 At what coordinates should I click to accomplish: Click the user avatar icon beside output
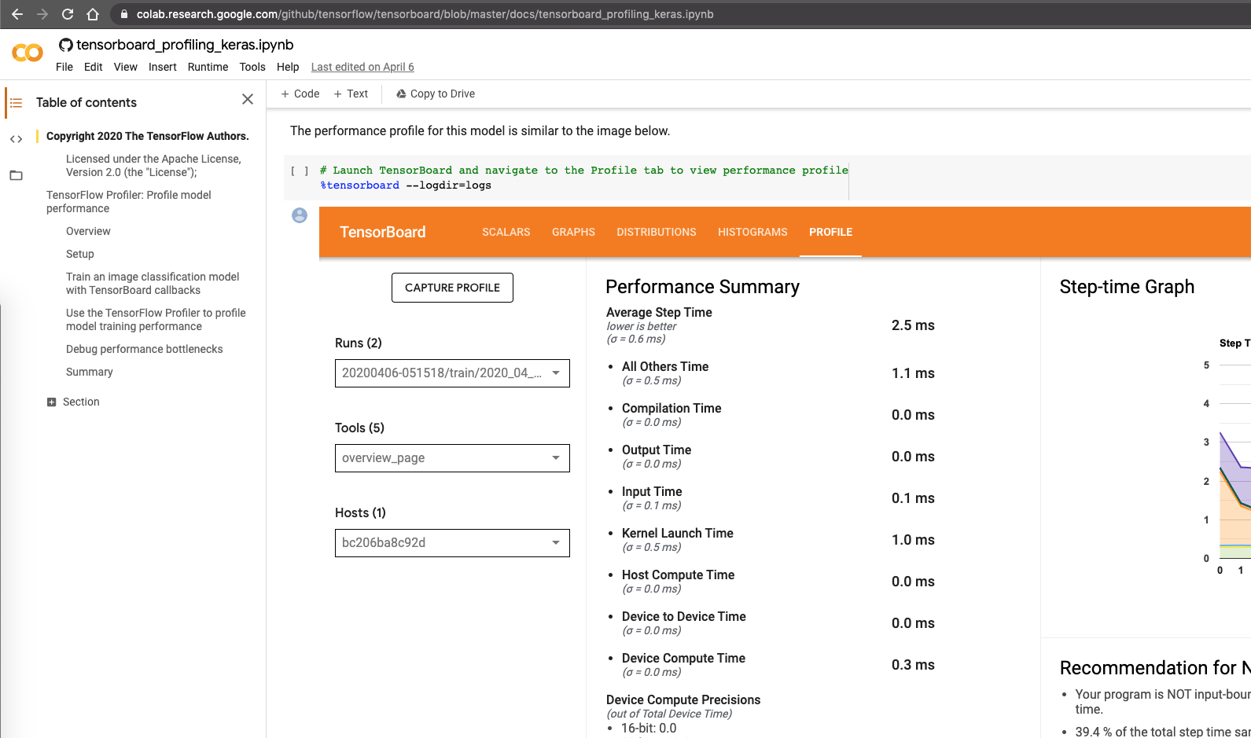(300, 215)
